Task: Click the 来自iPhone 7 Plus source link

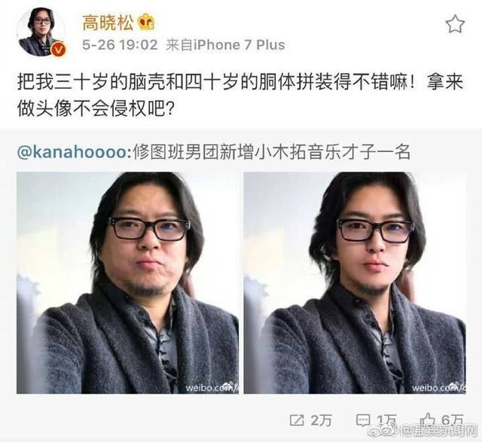Action: pyautogui.click(x=225, y=45)
